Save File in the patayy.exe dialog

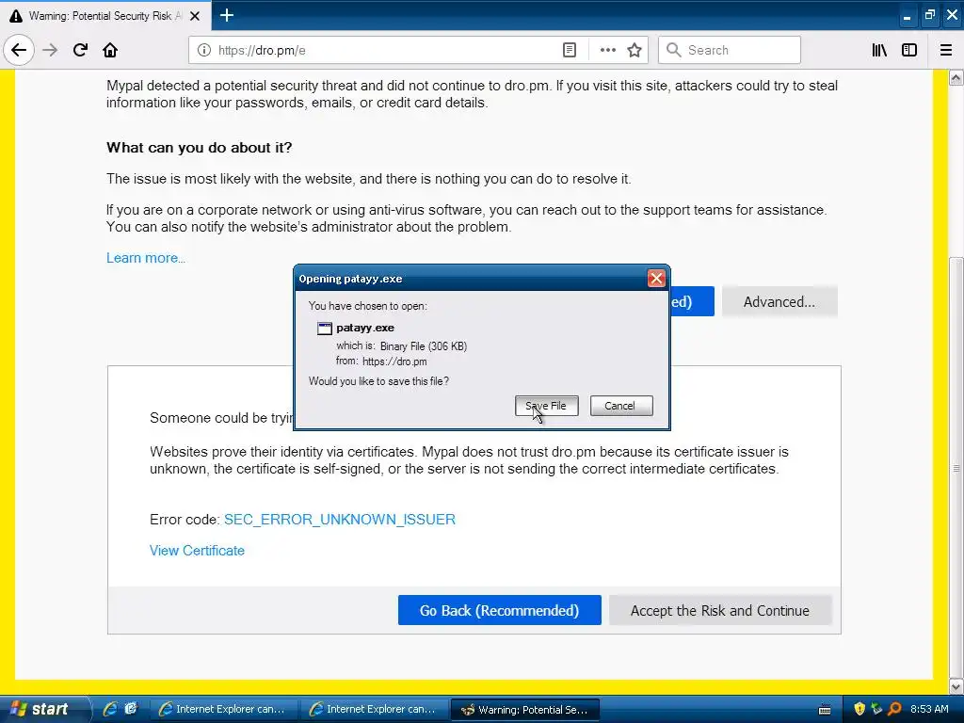547,406
